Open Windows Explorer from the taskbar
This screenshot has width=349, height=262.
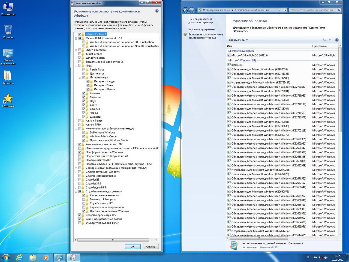(x=33, y=257)
